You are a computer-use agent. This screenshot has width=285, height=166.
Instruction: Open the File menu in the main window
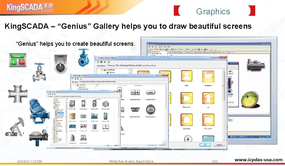(x=150, y=47)
